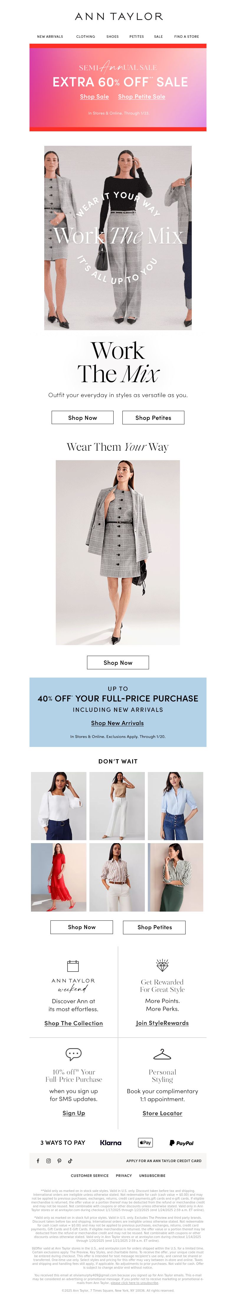Click the diamond rewards icon

pyautogui.click(x=162, y=965)
